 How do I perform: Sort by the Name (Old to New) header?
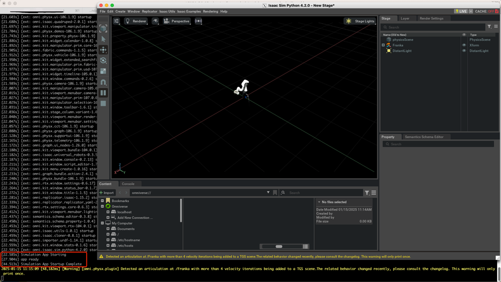coord(394,34)
